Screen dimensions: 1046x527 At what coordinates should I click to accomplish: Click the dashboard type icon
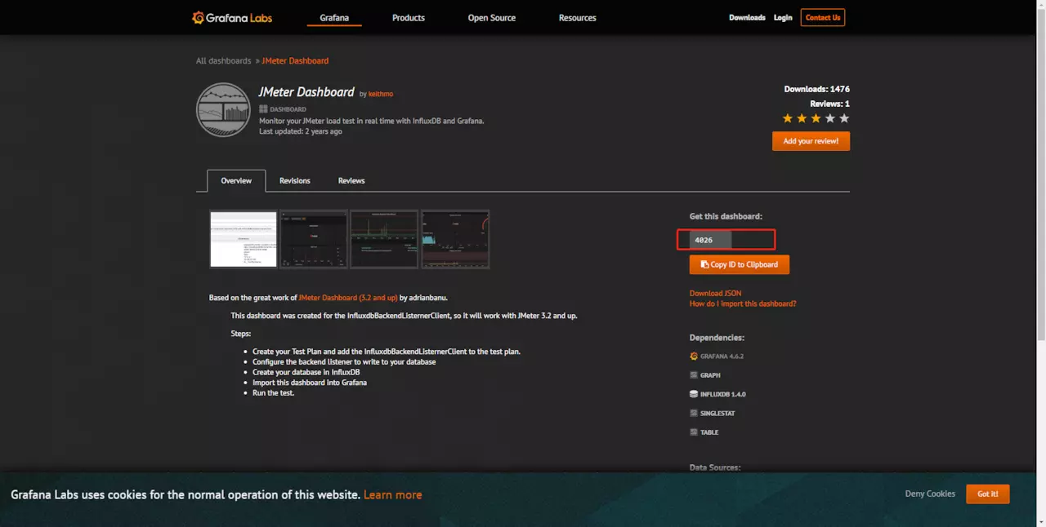pos(263,108)
